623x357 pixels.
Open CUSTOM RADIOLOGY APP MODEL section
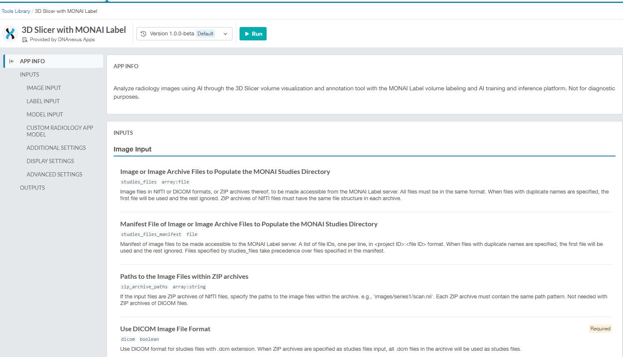click(59, 131)
